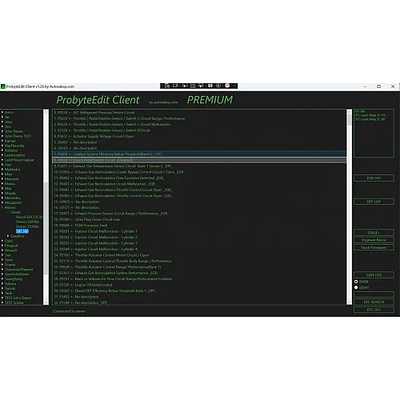The height and width of the screenshot is (400, 400).
Task: Select Mahindra in brand tree
Action: (12, 170)
